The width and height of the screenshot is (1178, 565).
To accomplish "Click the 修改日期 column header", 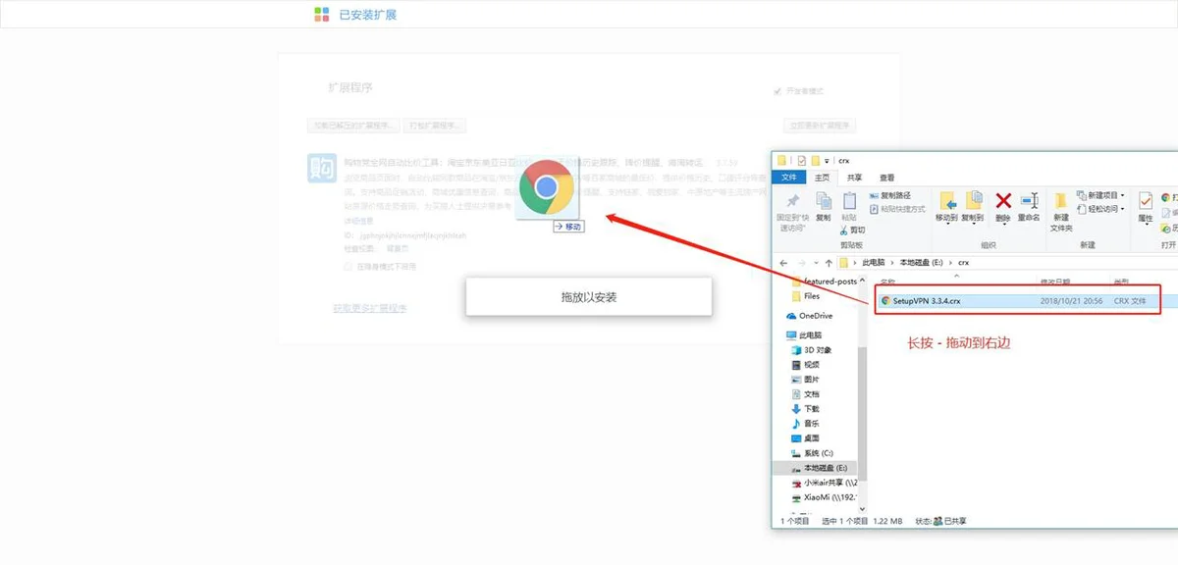I will 1055,281.
